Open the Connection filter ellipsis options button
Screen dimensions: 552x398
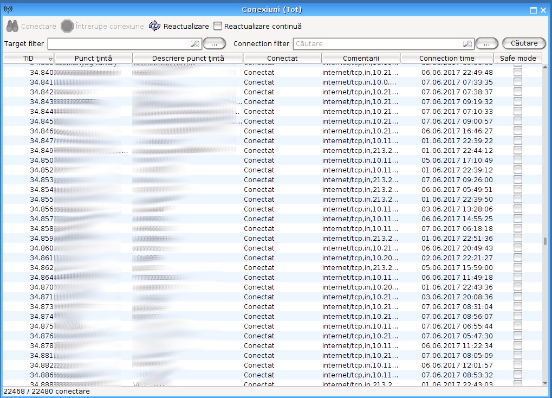487,43
